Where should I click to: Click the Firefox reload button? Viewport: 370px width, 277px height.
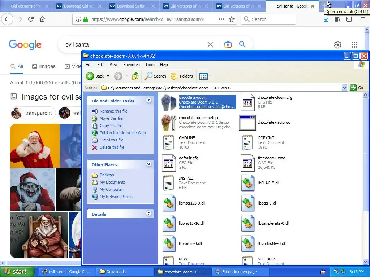click(31, 19)
